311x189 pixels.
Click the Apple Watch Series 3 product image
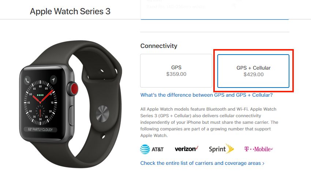(x=70, y=104)
